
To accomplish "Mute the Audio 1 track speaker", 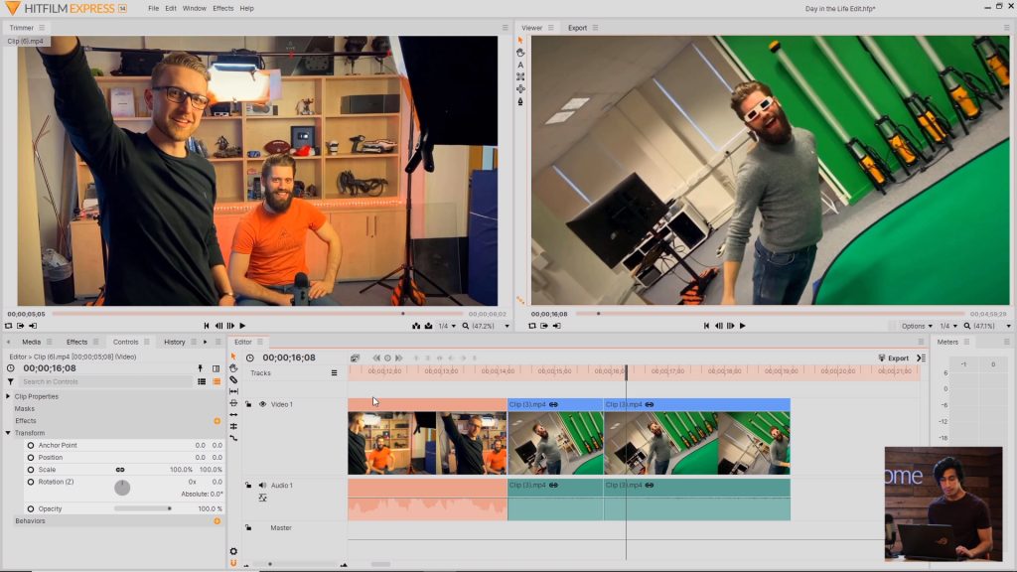I will [262, 485].
